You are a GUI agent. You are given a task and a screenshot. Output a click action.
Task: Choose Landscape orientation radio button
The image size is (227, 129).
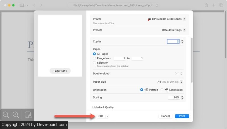click(x=162, y=90)
